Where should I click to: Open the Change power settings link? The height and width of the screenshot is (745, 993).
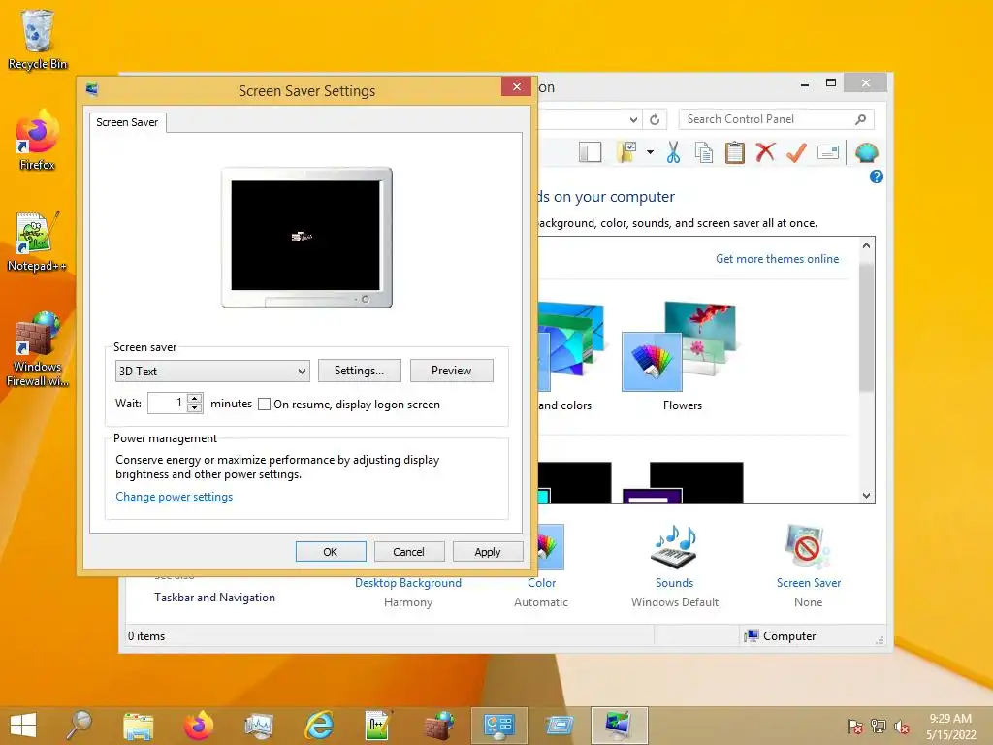175,497
